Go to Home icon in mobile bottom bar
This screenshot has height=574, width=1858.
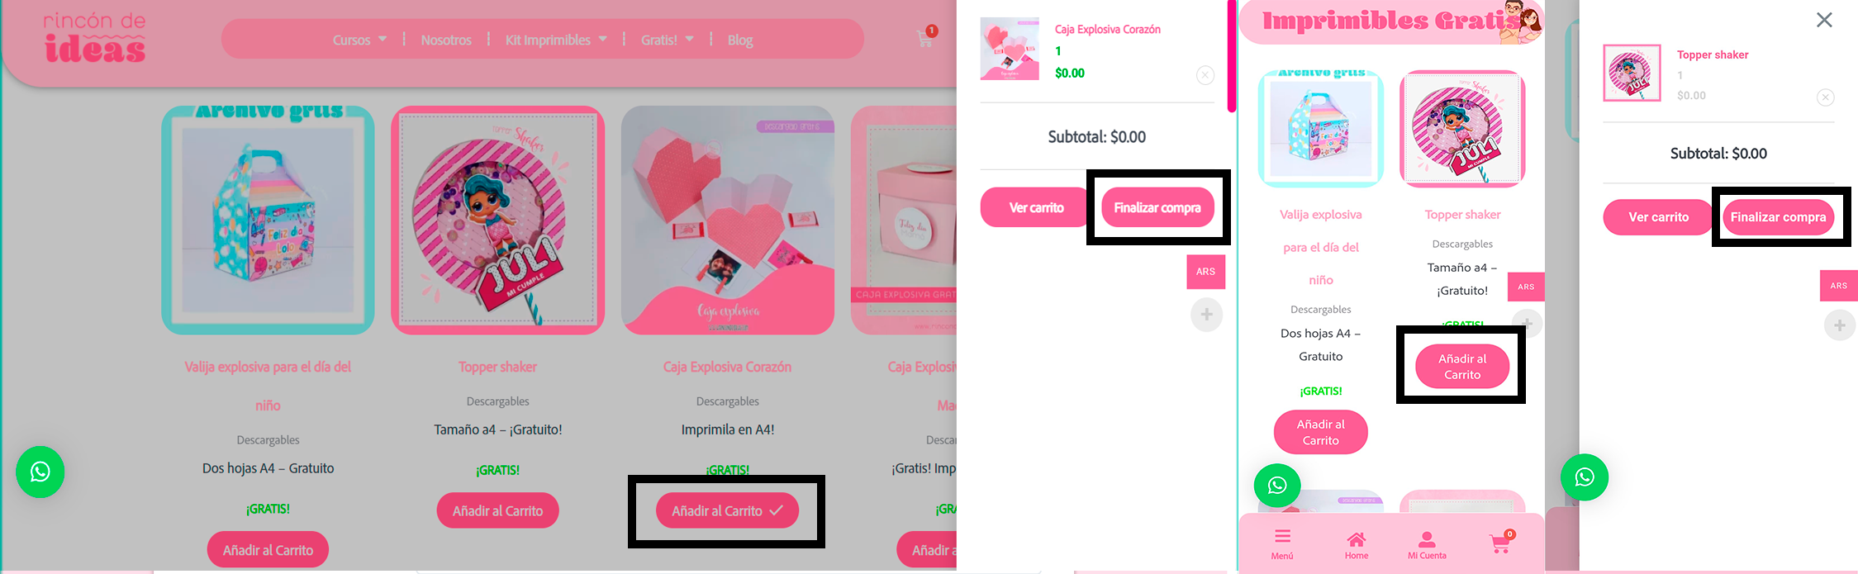[x=1357, y=545]
